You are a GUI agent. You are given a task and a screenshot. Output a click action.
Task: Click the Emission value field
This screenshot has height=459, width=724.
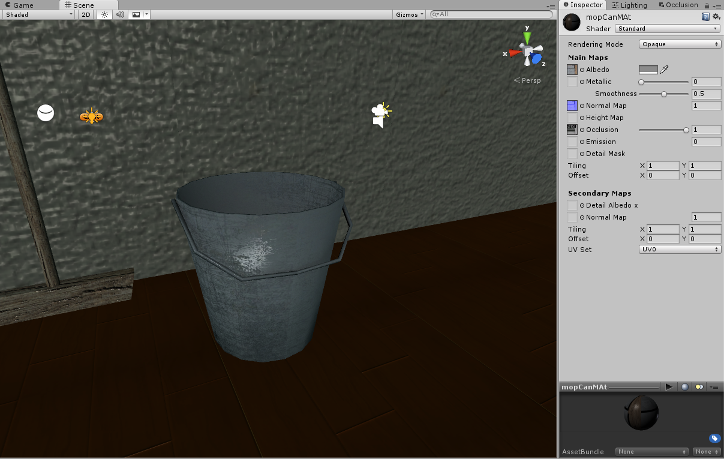coord(706,142)
